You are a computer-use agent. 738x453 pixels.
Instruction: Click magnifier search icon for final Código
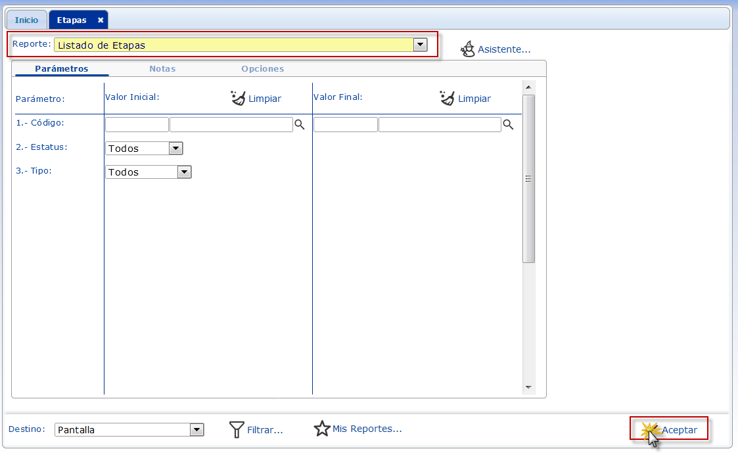tap(508, 124)
